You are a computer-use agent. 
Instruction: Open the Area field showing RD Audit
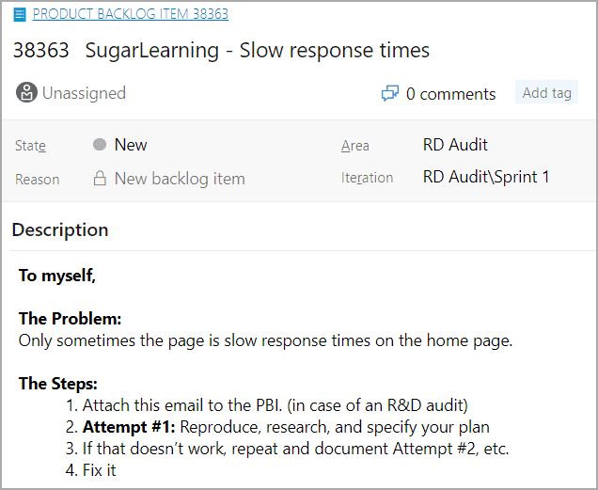(x=455, y=145)
